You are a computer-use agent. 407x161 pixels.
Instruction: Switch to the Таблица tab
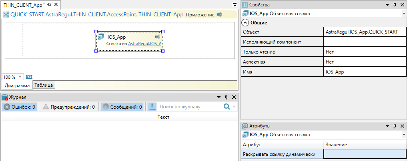44,85
